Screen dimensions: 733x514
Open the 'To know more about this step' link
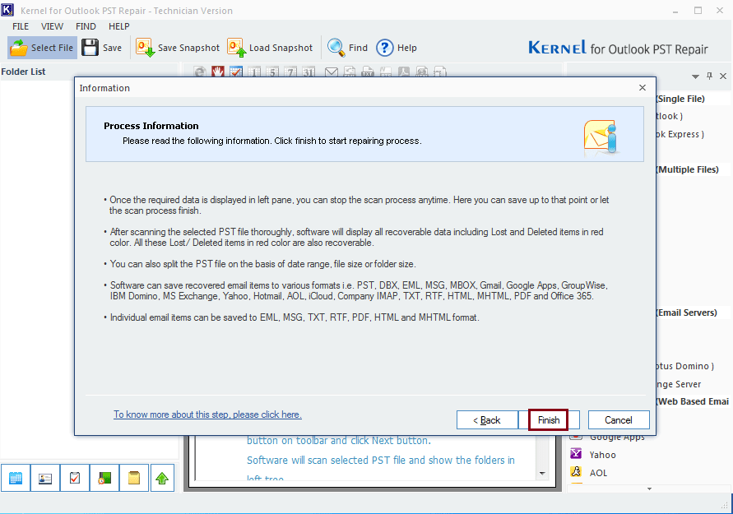coord(207,414)
